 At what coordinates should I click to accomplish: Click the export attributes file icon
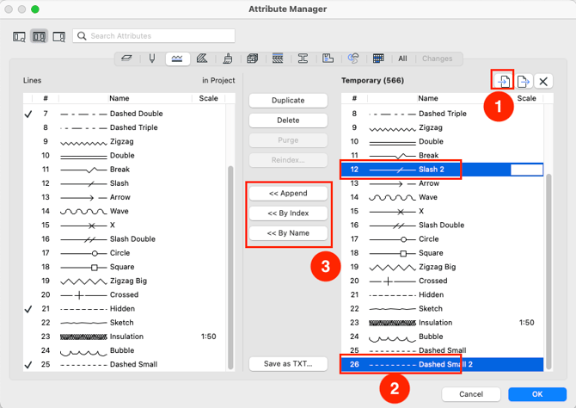click(x=523, y=81)
